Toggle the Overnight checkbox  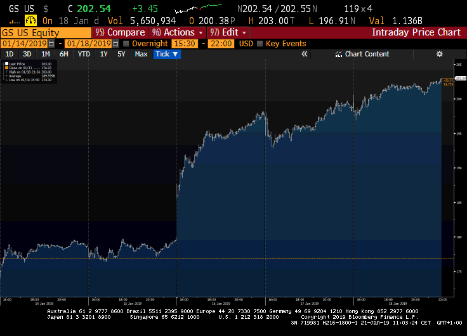click(126, 44)
